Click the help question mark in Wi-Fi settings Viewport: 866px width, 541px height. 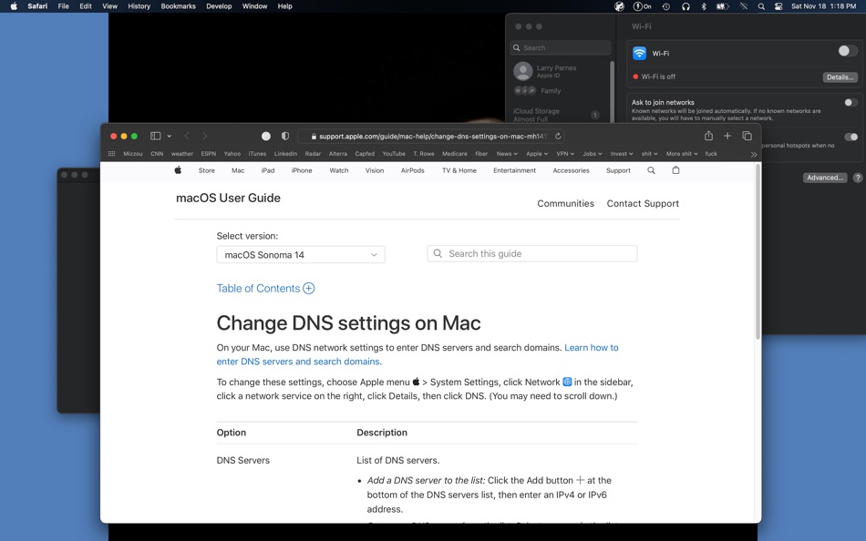tap(858, 178)
